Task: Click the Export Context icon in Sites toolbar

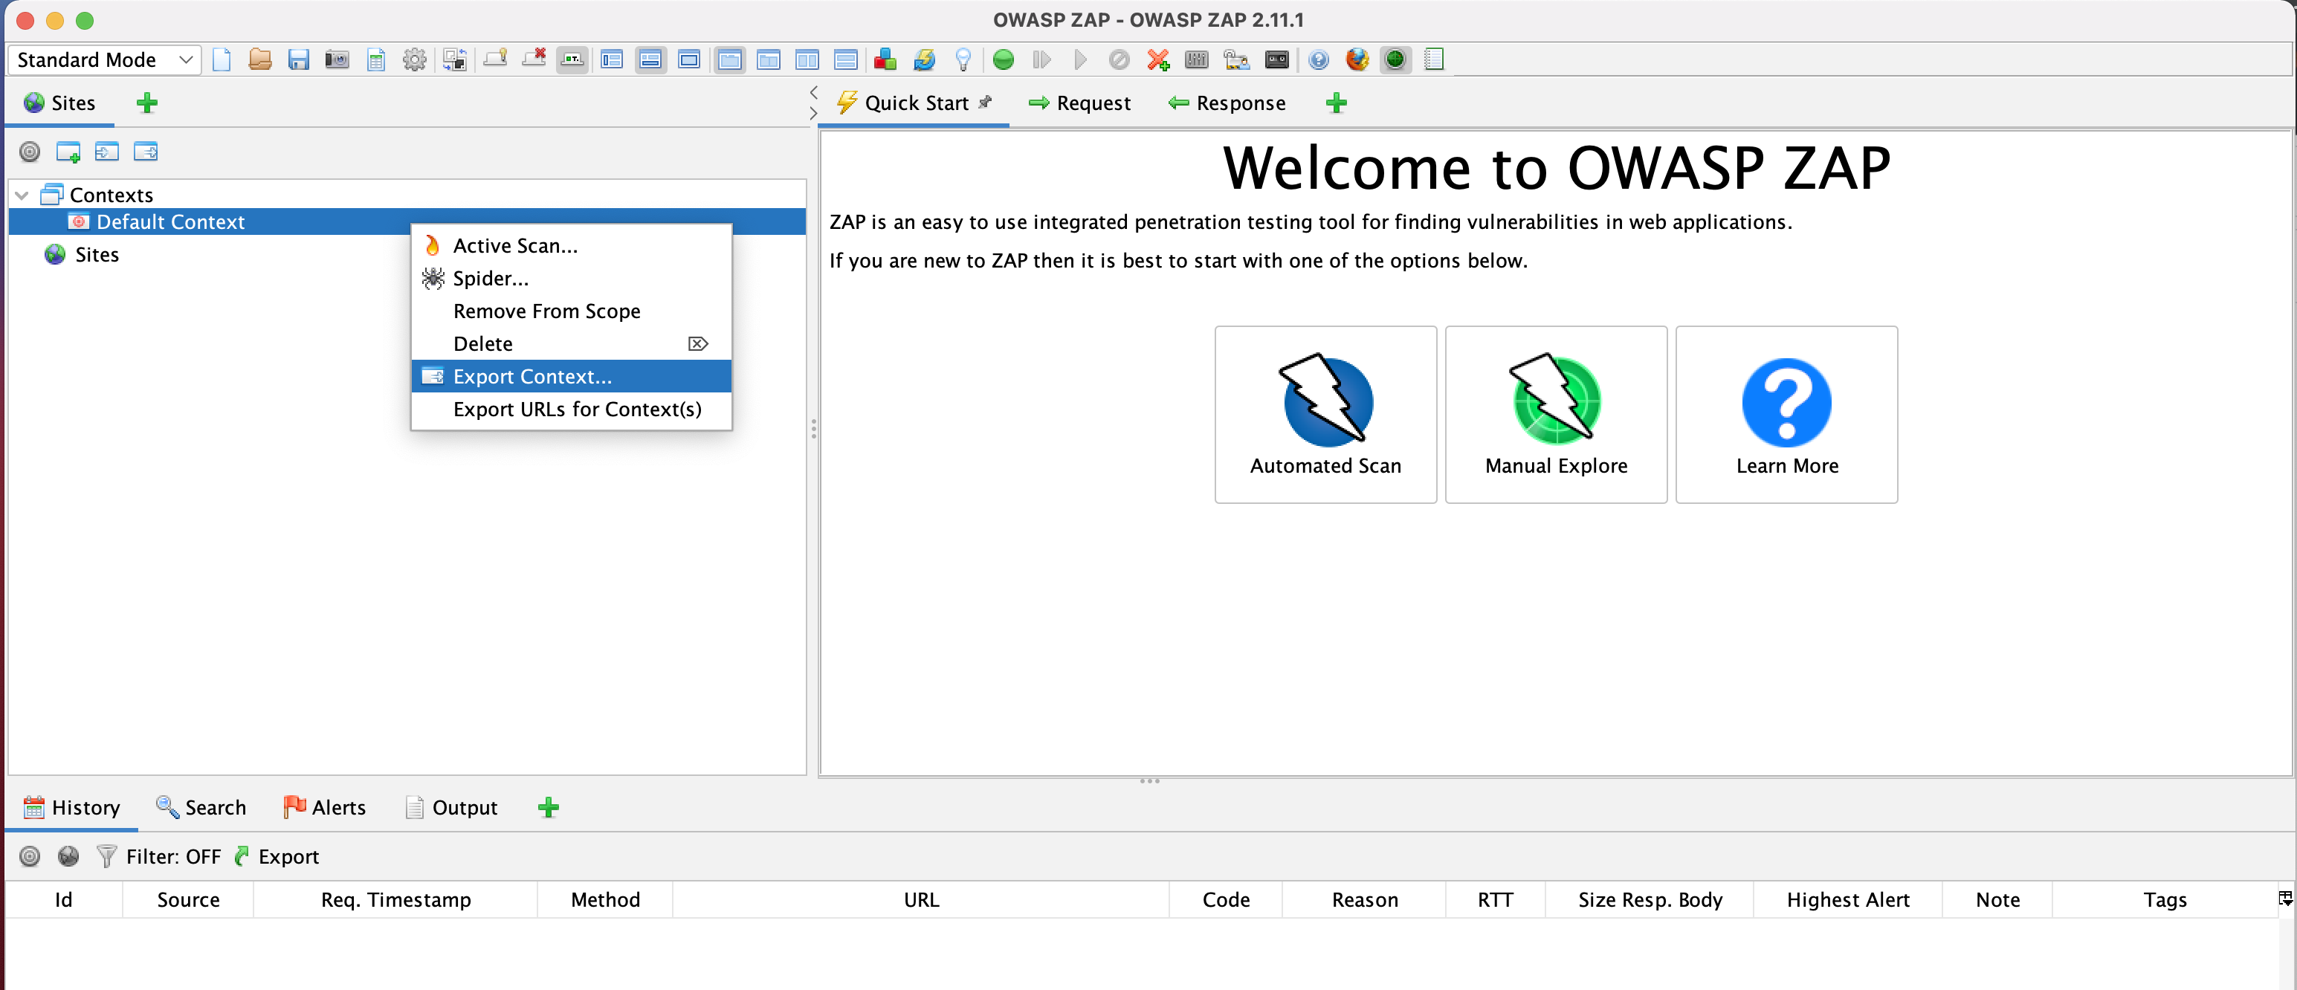Action: pyautogui.click(x=146, y=152)
